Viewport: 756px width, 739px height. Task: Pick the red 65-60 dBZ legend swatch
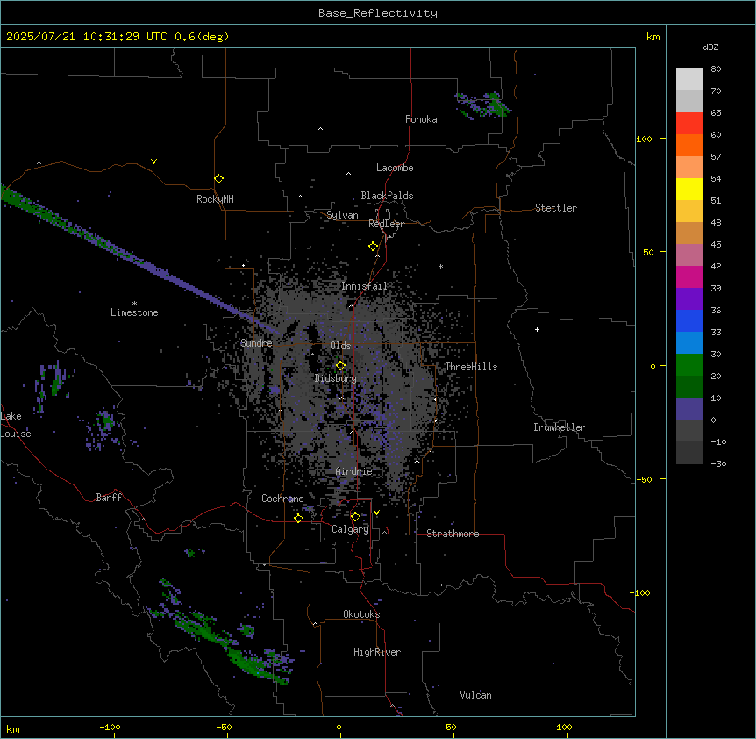[689, 124]
